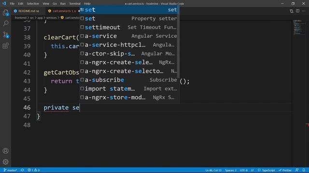Screen dimensions: 309x173
Task: Select the 'set' Property setter suggestion
Action: 129,18
